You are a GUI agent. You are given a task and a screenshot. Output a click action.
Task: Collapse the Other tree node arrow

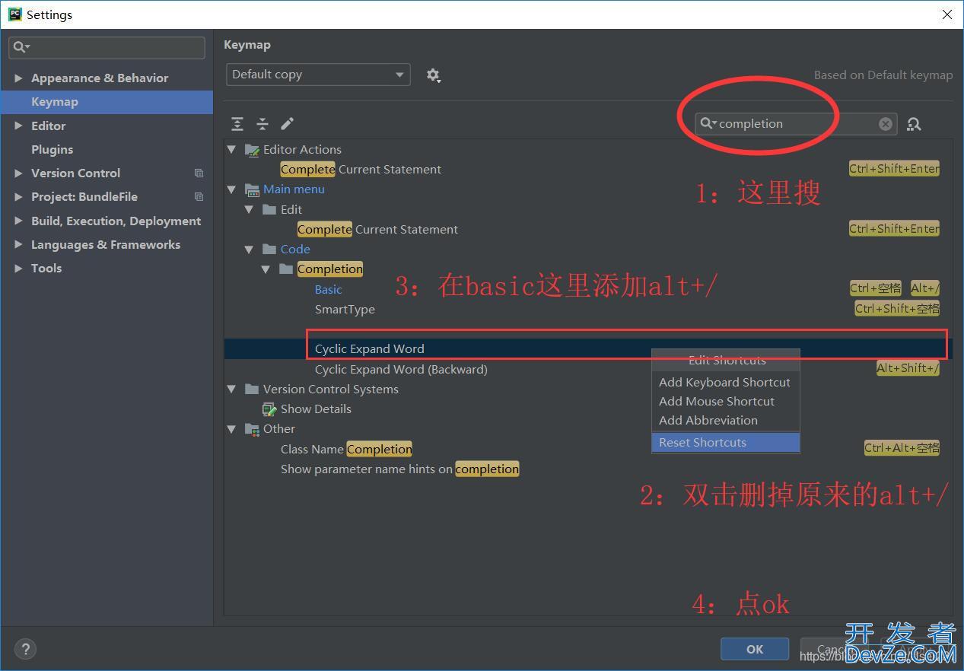click(x=231, y=429)
